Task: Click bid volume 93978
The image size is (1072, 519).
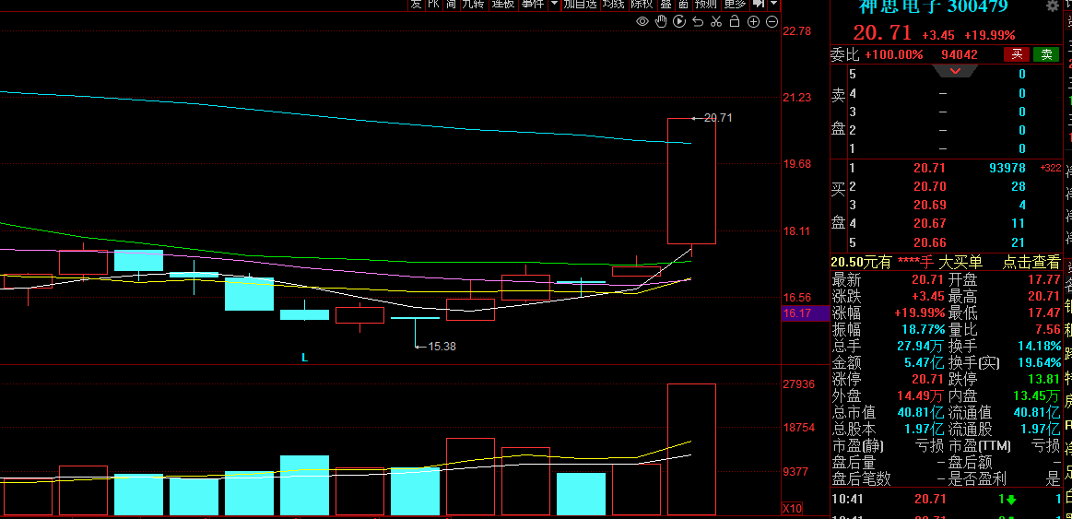Action: pyautogui.click(x=1007, y=168)
